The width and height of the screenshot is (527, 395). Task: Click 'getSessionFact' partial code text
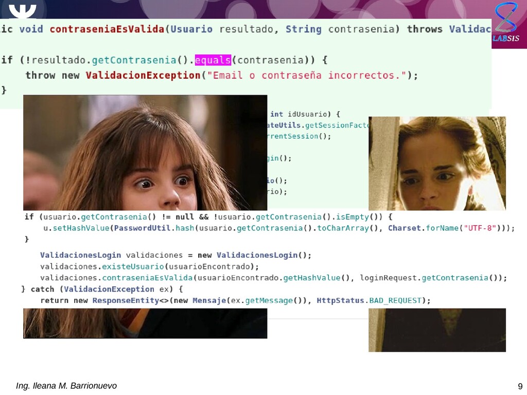[x=337, y=125]
